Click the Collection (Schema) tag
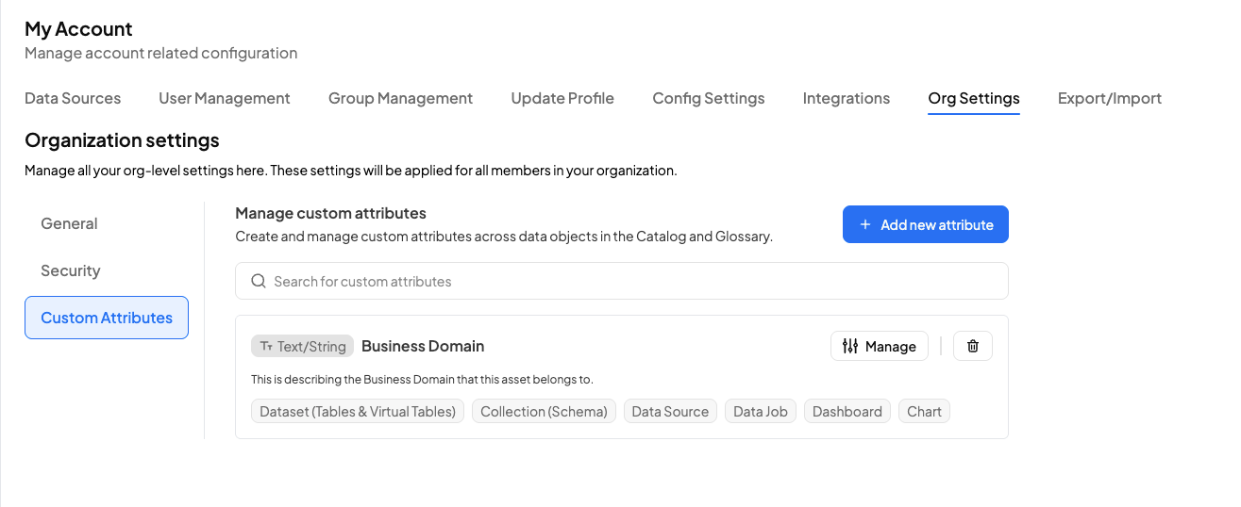This screenshot has width=1241, height=507. [544, 411]
